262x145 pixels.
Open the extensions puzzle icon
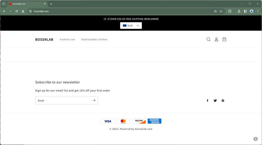(230, 11)
